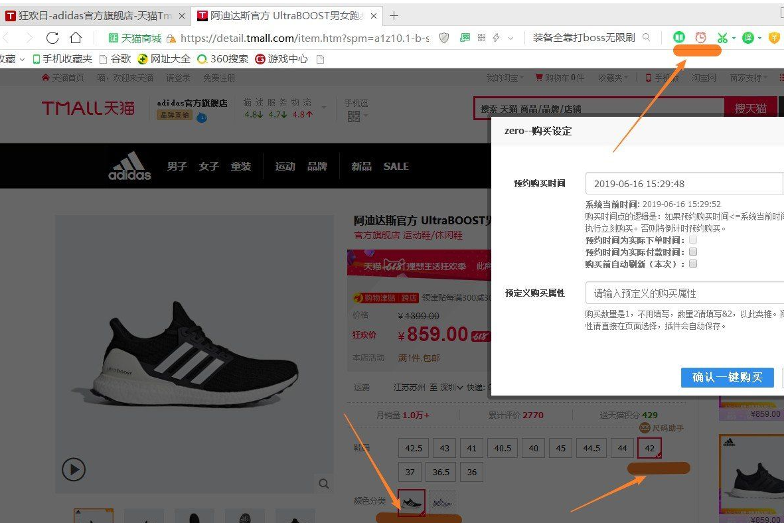The height and width of the screenshot is (523, 784).
Task: Click the green picture capture icon in address bar
Action: click(465, 38)
